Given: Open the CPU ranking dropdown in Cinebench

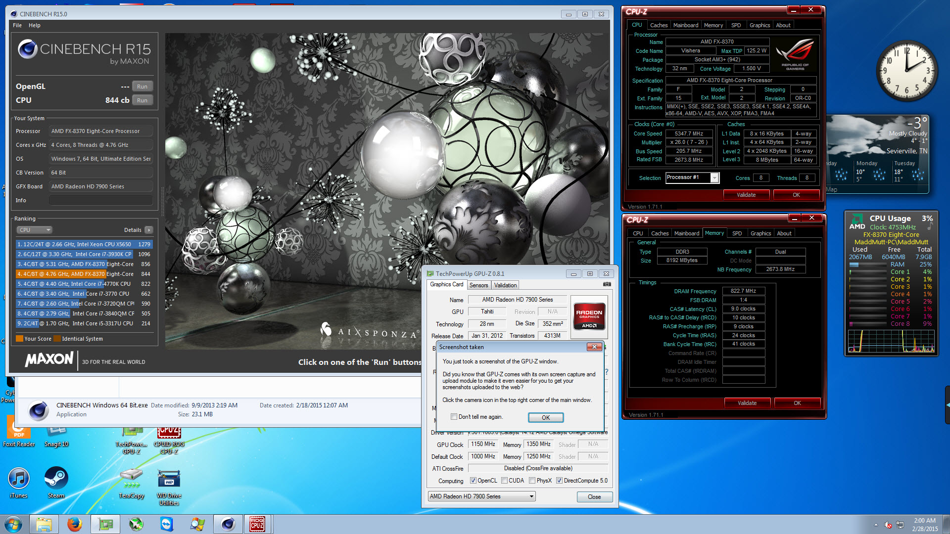Looking at the screenshot, I should coord(34,230).
